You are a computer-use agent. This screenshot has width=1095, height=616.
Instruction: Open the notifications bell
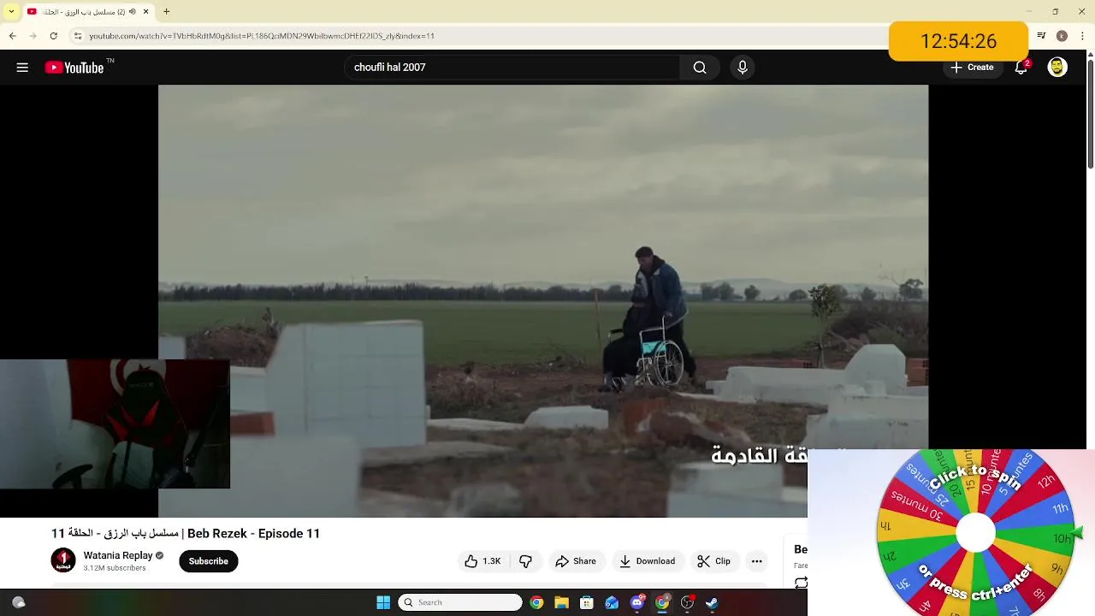coord(1021,68)
